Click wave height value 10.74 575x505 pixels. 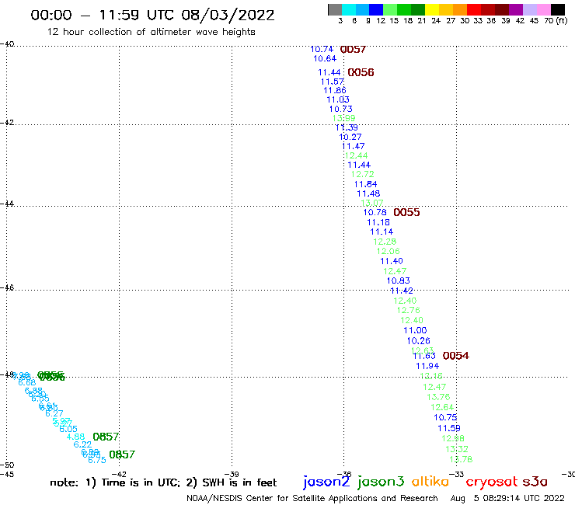322,49
